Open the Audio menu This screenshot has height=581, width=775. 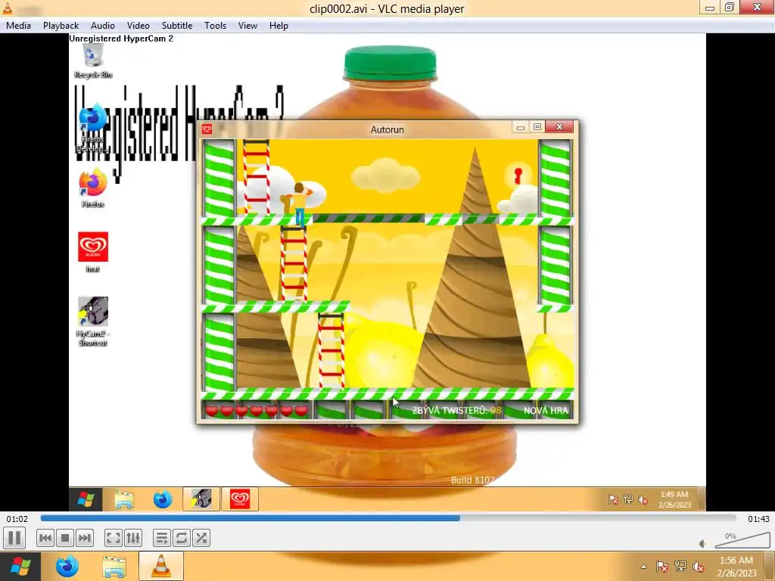pos(103,26)
